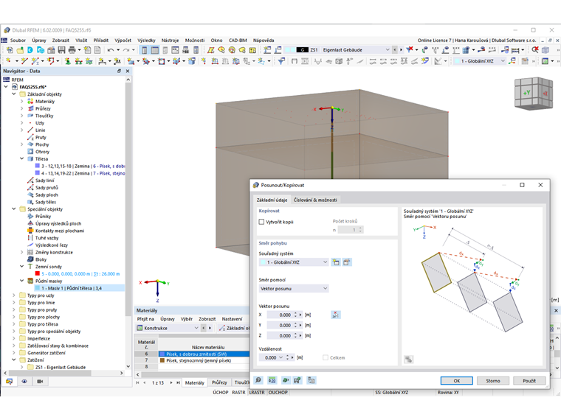Toggle the Navigator panel toolbar icon

pyautogui.click(x=144, y=50)
